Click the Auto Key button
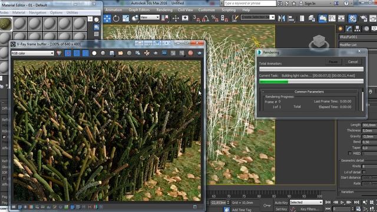This screenshot has height=212, width=377. 281,203
